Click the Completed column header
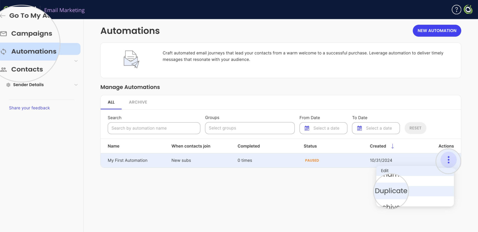This screenshot has height=232, width=478. (249, 146)
